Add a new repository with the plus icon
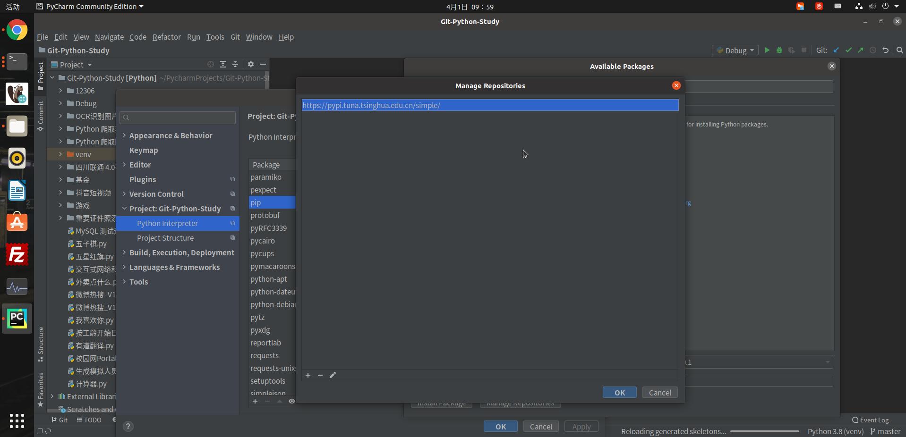906x437 pixels. [x=308, y=375]
